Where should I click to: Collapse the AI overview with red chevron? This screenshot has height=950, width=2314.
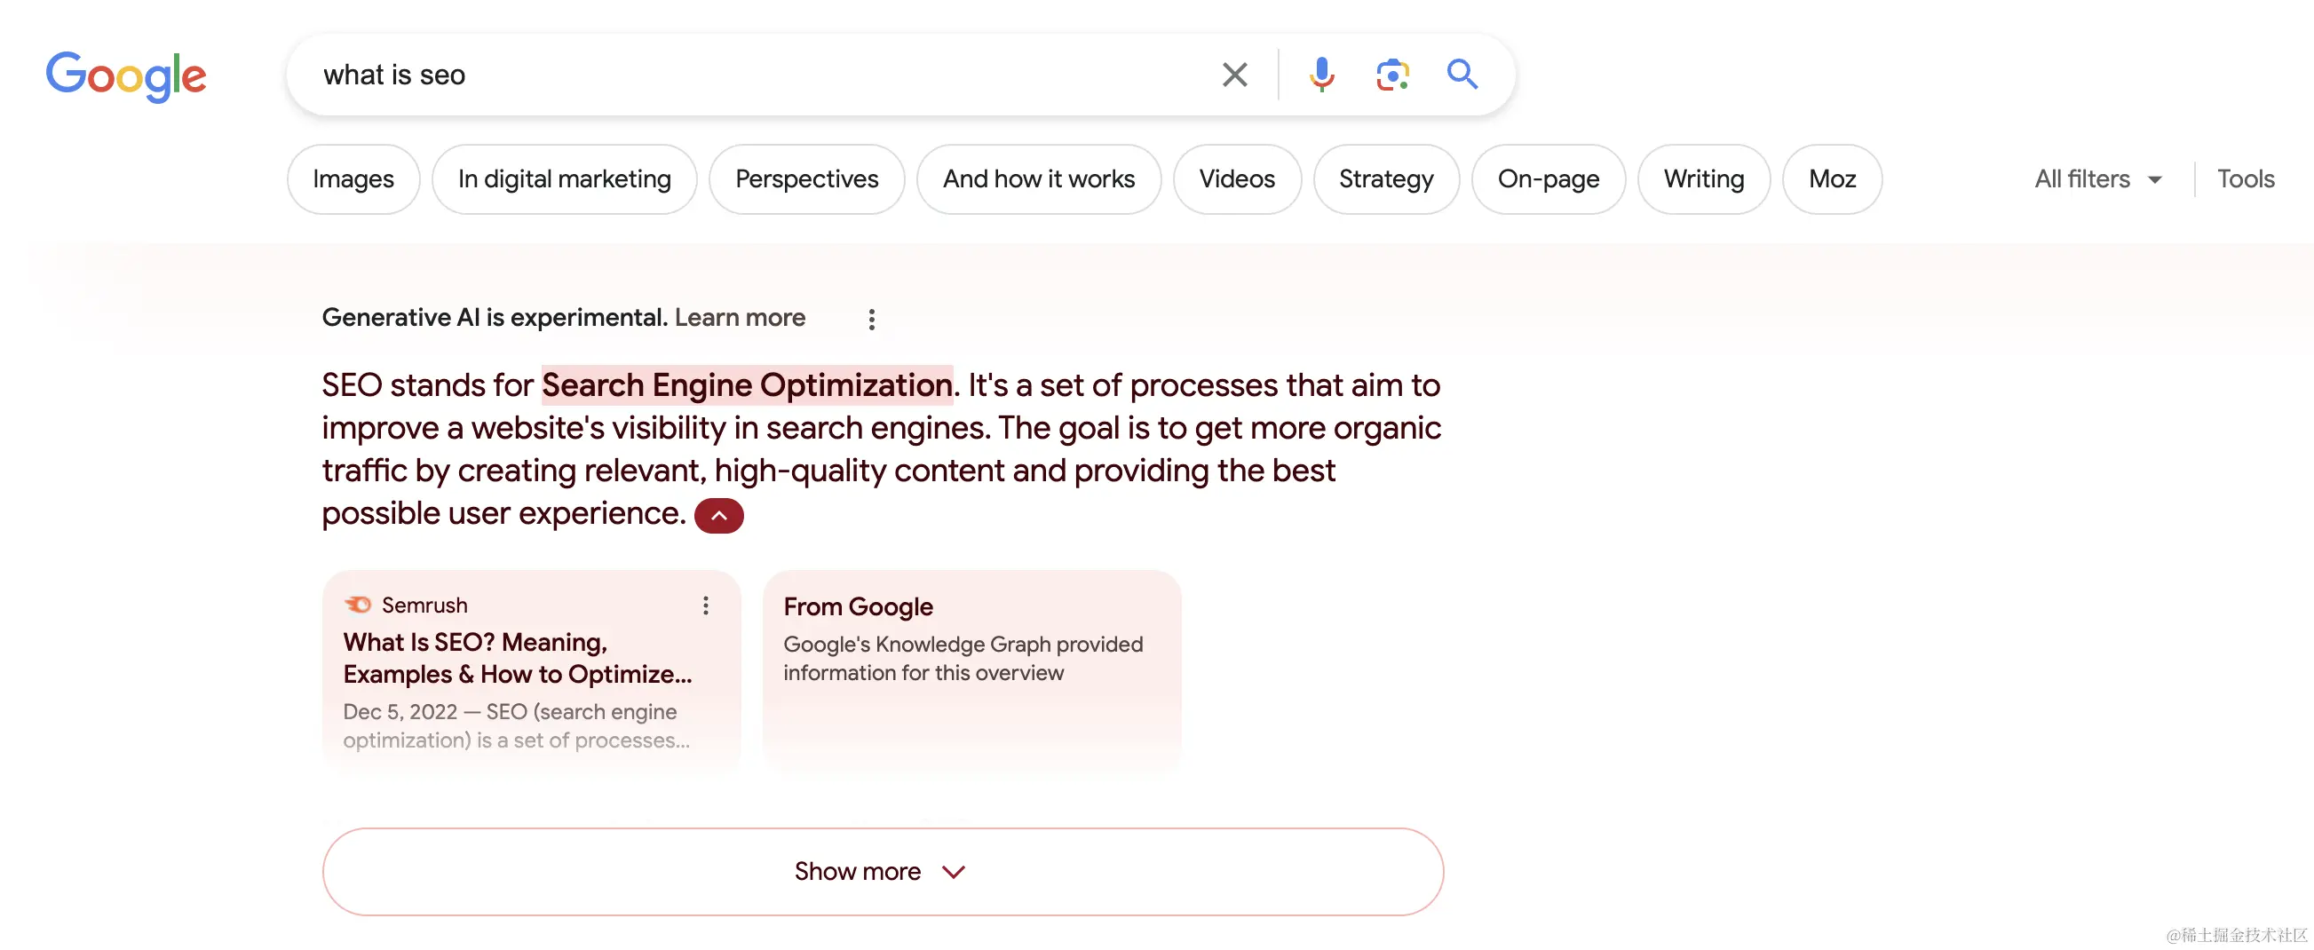[x=718, y=516]
